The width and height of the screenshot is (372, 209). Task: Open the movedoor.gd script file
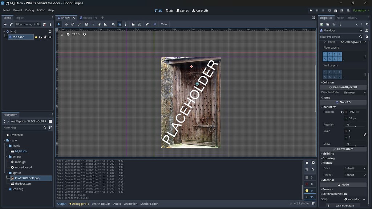point(23,167)
